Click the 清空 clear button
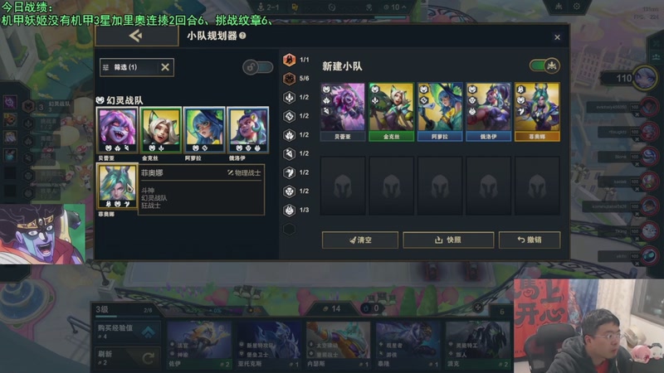 point(360,240)
